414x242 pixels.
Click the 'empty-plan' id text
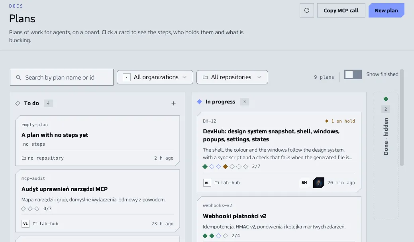(35, 125)
